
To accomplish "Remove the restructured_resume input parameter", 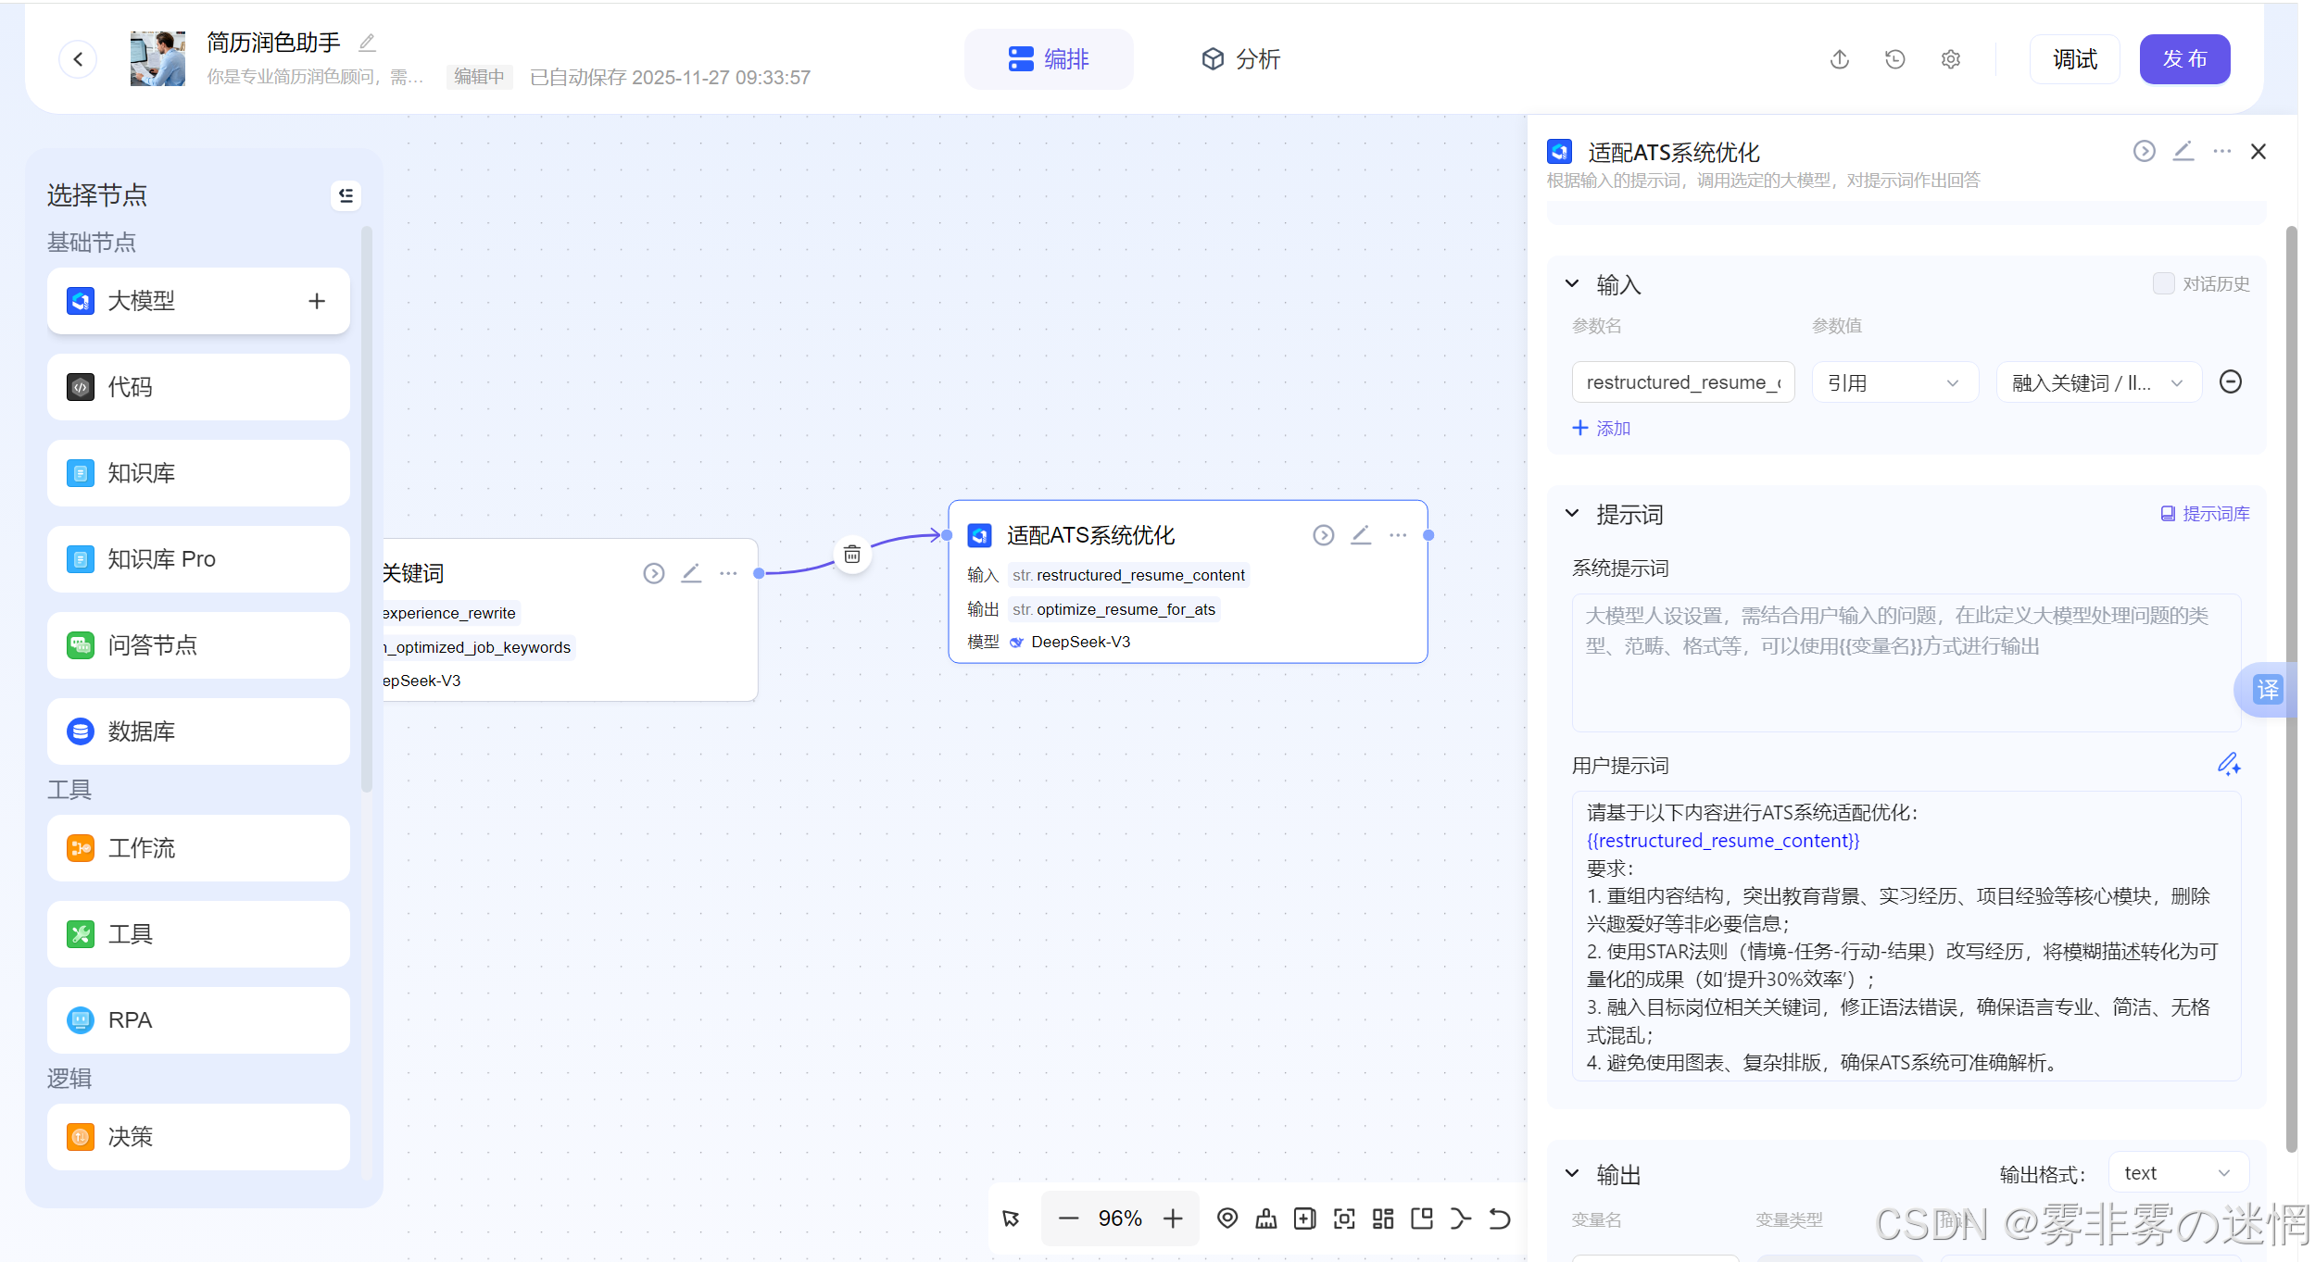I will (x=2230, y=381).
